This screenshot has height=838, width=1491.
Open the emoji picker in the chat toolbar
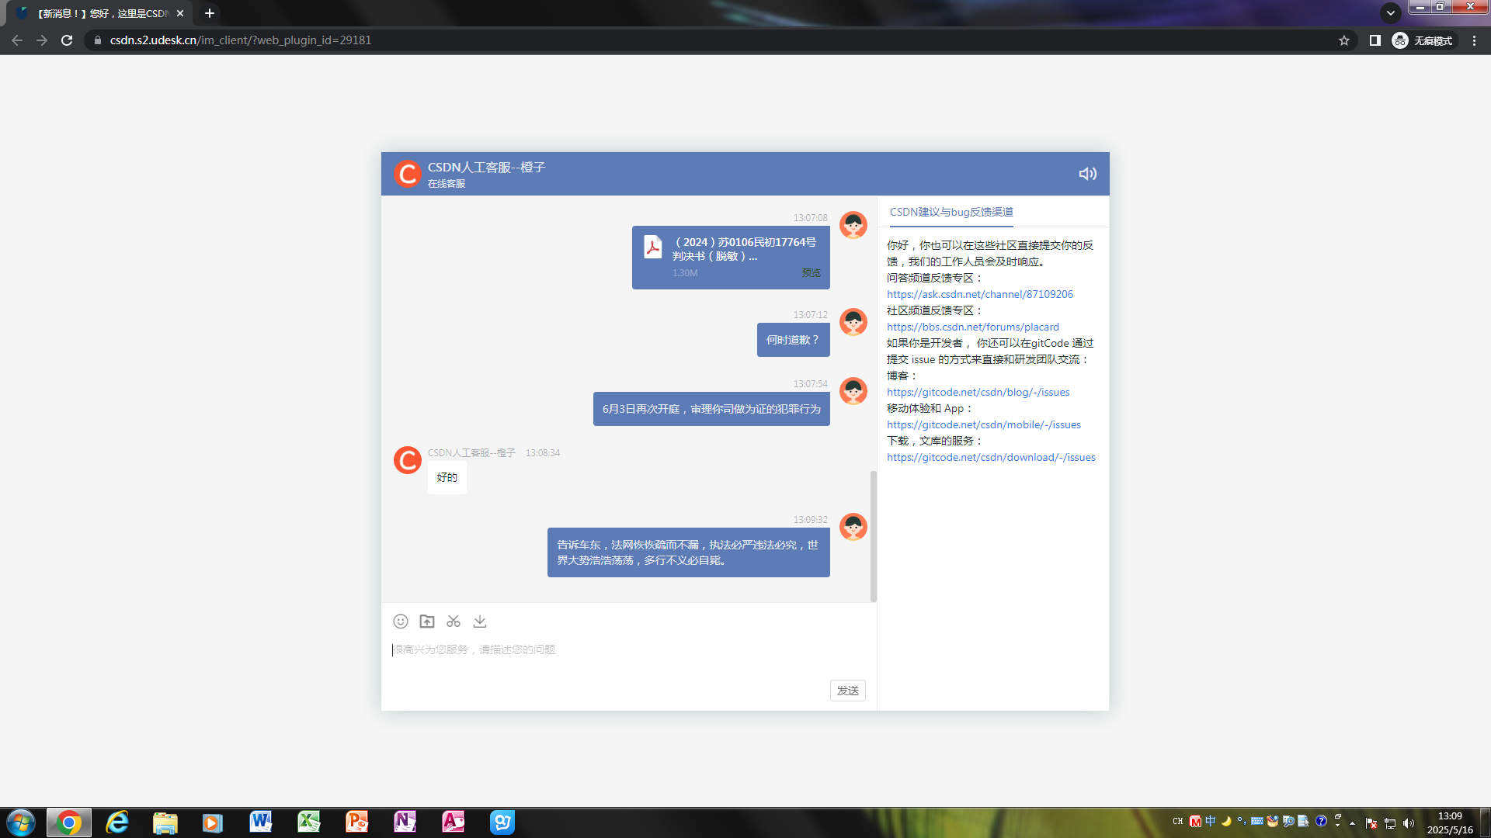coord(401,622)
